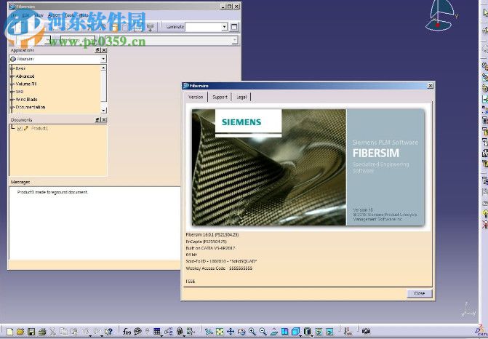
Task: Click the Applications list scroll down arrow
Action: tap(103, 110)
